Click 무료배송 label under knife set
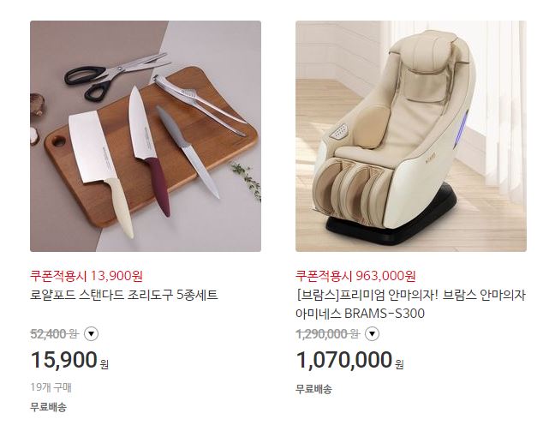This screenshot has width=555, height=443. 48,407
